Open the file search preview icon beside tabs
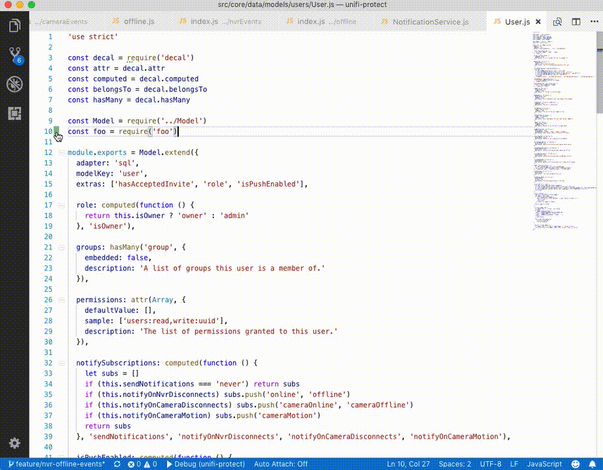Image resolution: width=603 pixels, height=470 pixels. [x=558, y=22]
